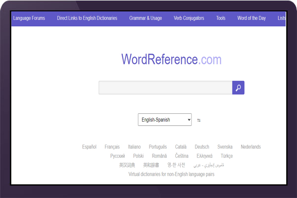297x198 pixels.
Task: Open Grammar & Usage menu
Action: (x=146, y=18)
